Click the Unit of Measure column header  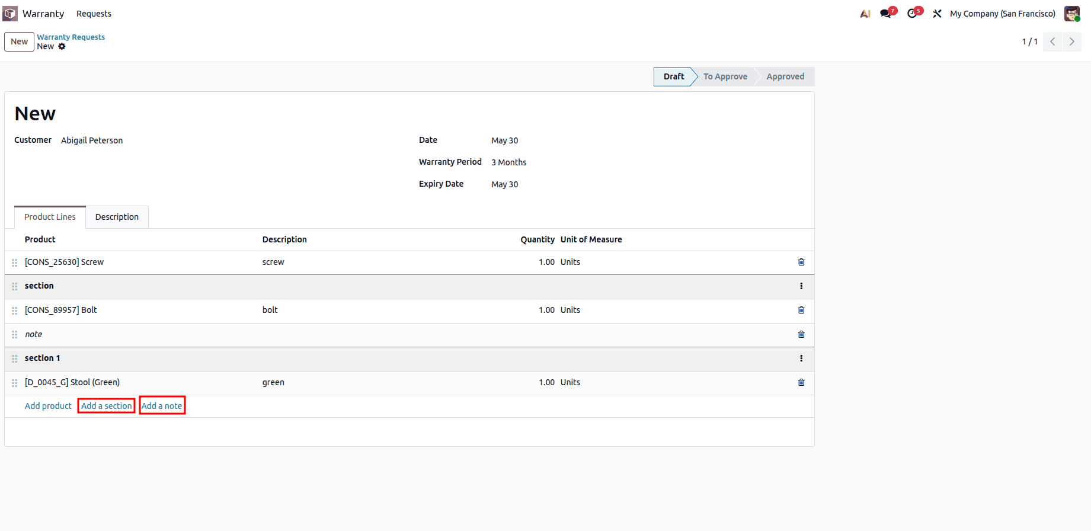coord(591,239)
